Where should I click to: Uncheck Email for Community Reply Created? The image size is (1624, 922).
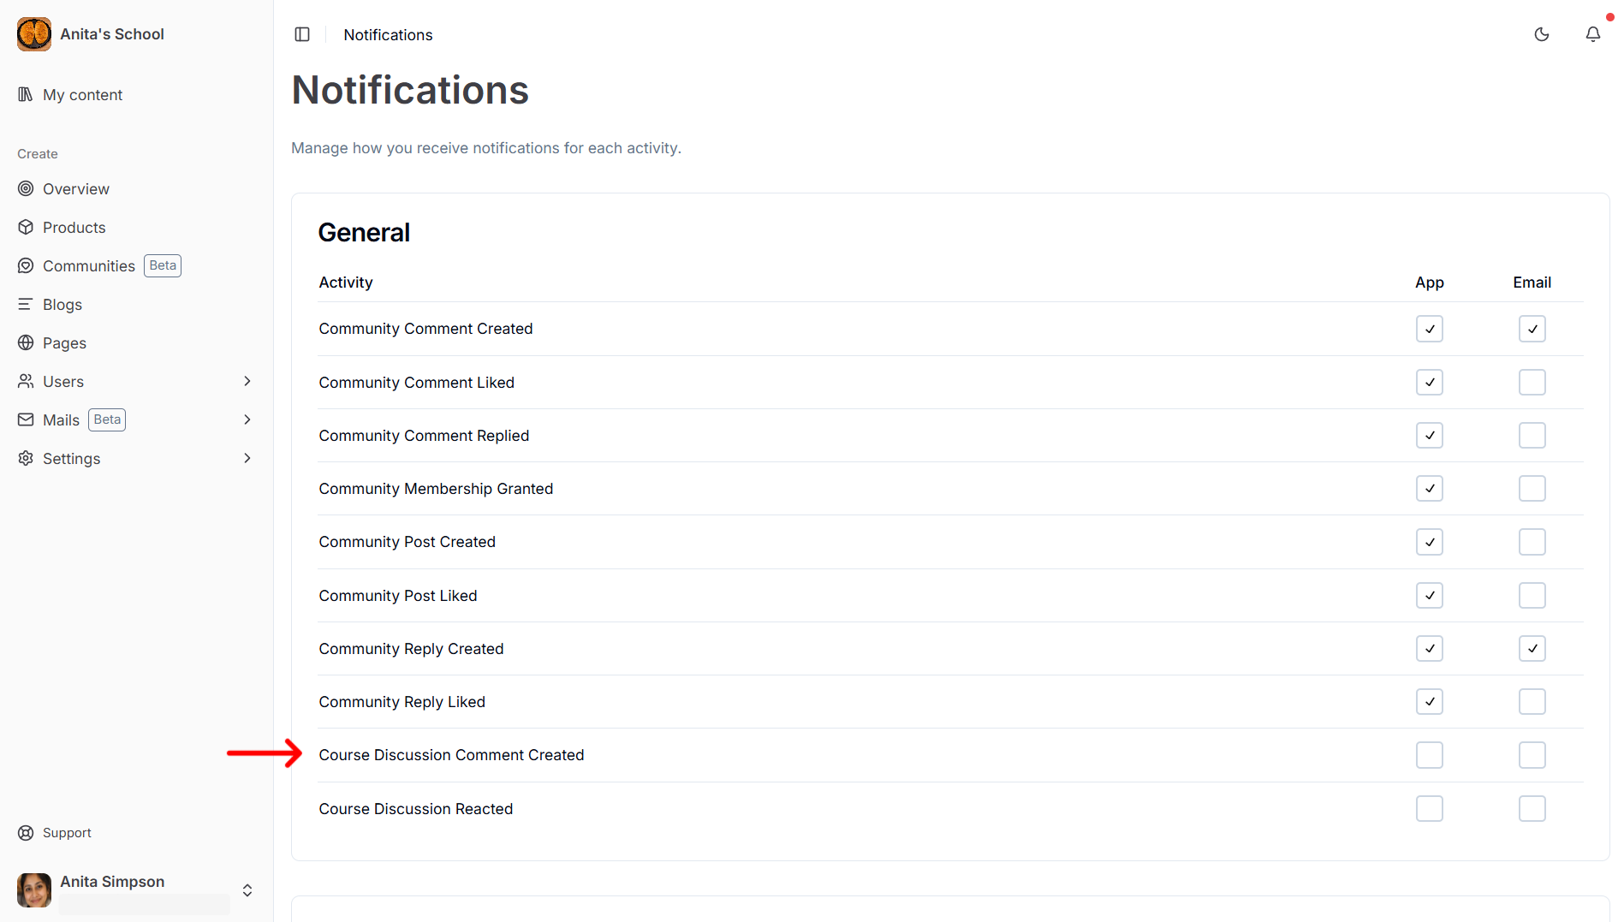pyautogui.click(x=1532, y=649)
